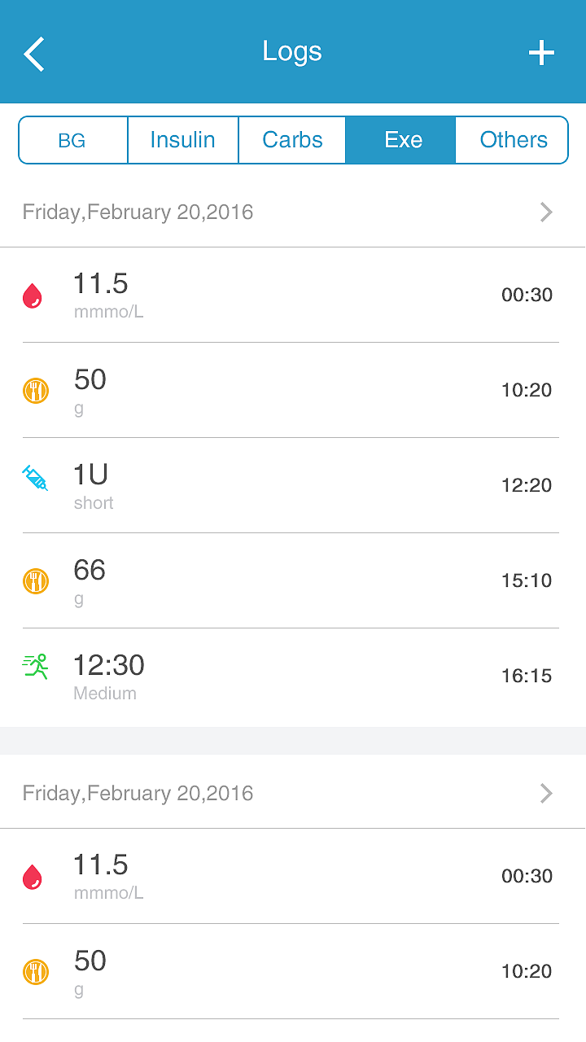
Task: Tap the syringe icon for 1U short
Action: 35,478
